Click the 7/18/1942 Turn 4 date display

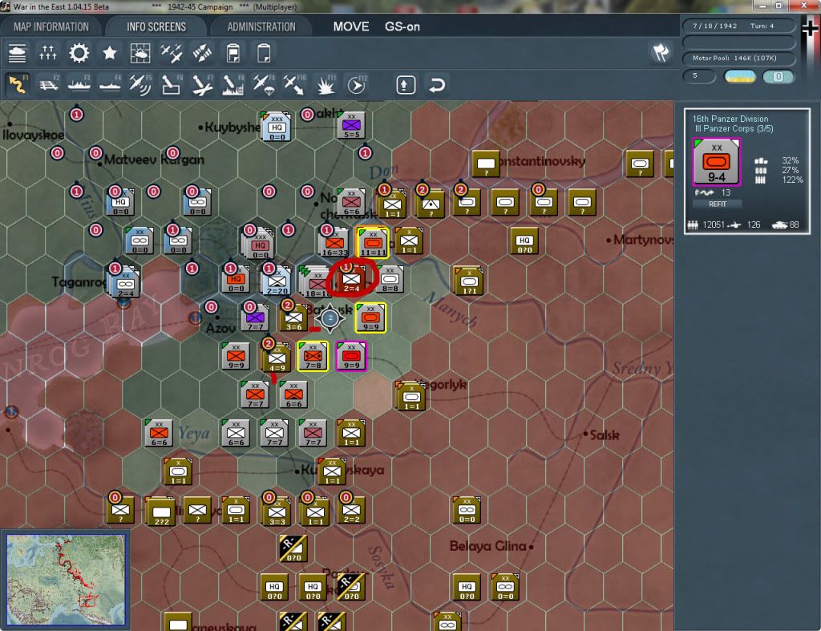pyautogui.click(x=738, y=26)
